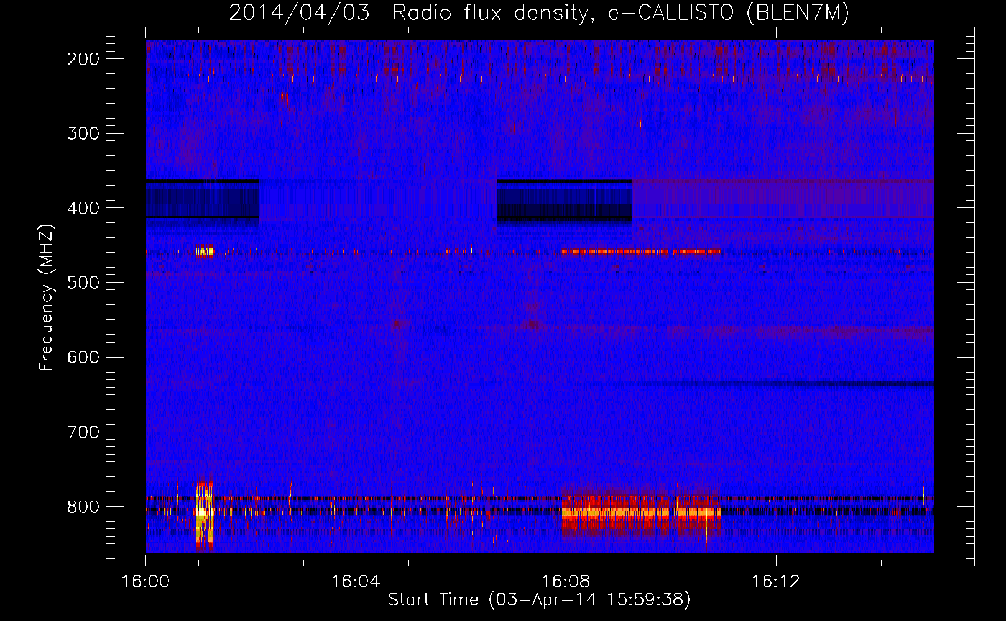Click the dark band near 400 MHz starting at 16:00

(x=202, y=199)
